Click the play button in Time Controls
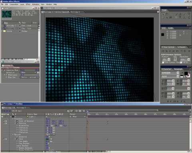The width and height of the screenshot is (192, 153). tap(170, 51)
